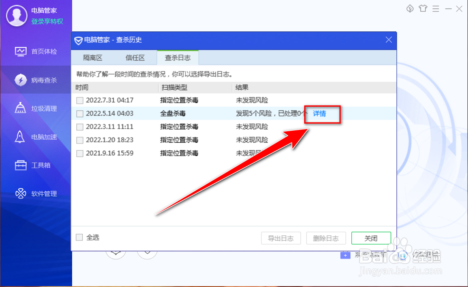Open the 软件管理 sidebar item

click(36, 193)
